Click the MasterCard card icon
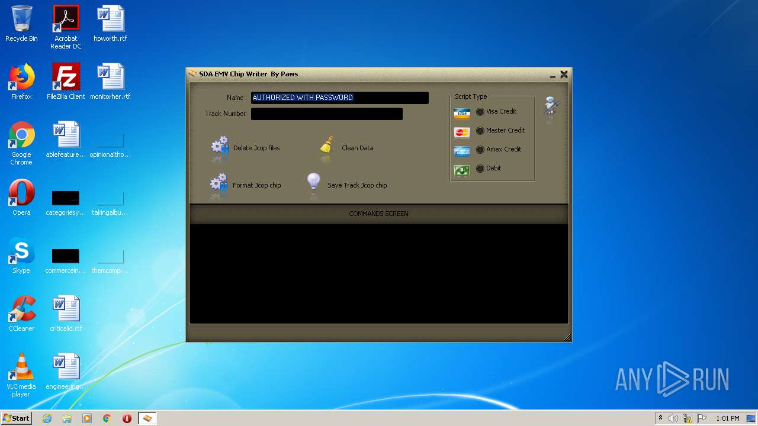The height and width of the screenshot is (426, 758). click(x=462, y=132)
